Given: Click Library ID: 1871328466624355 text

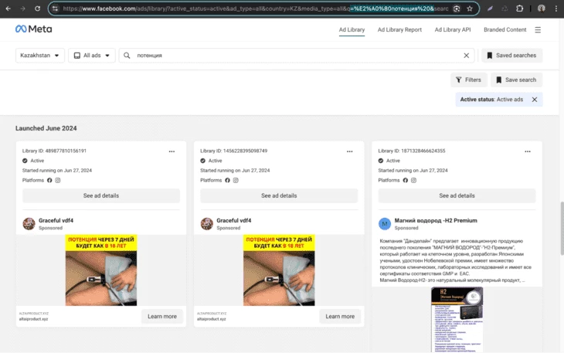Looking at the screenshot, I should 412,151.
